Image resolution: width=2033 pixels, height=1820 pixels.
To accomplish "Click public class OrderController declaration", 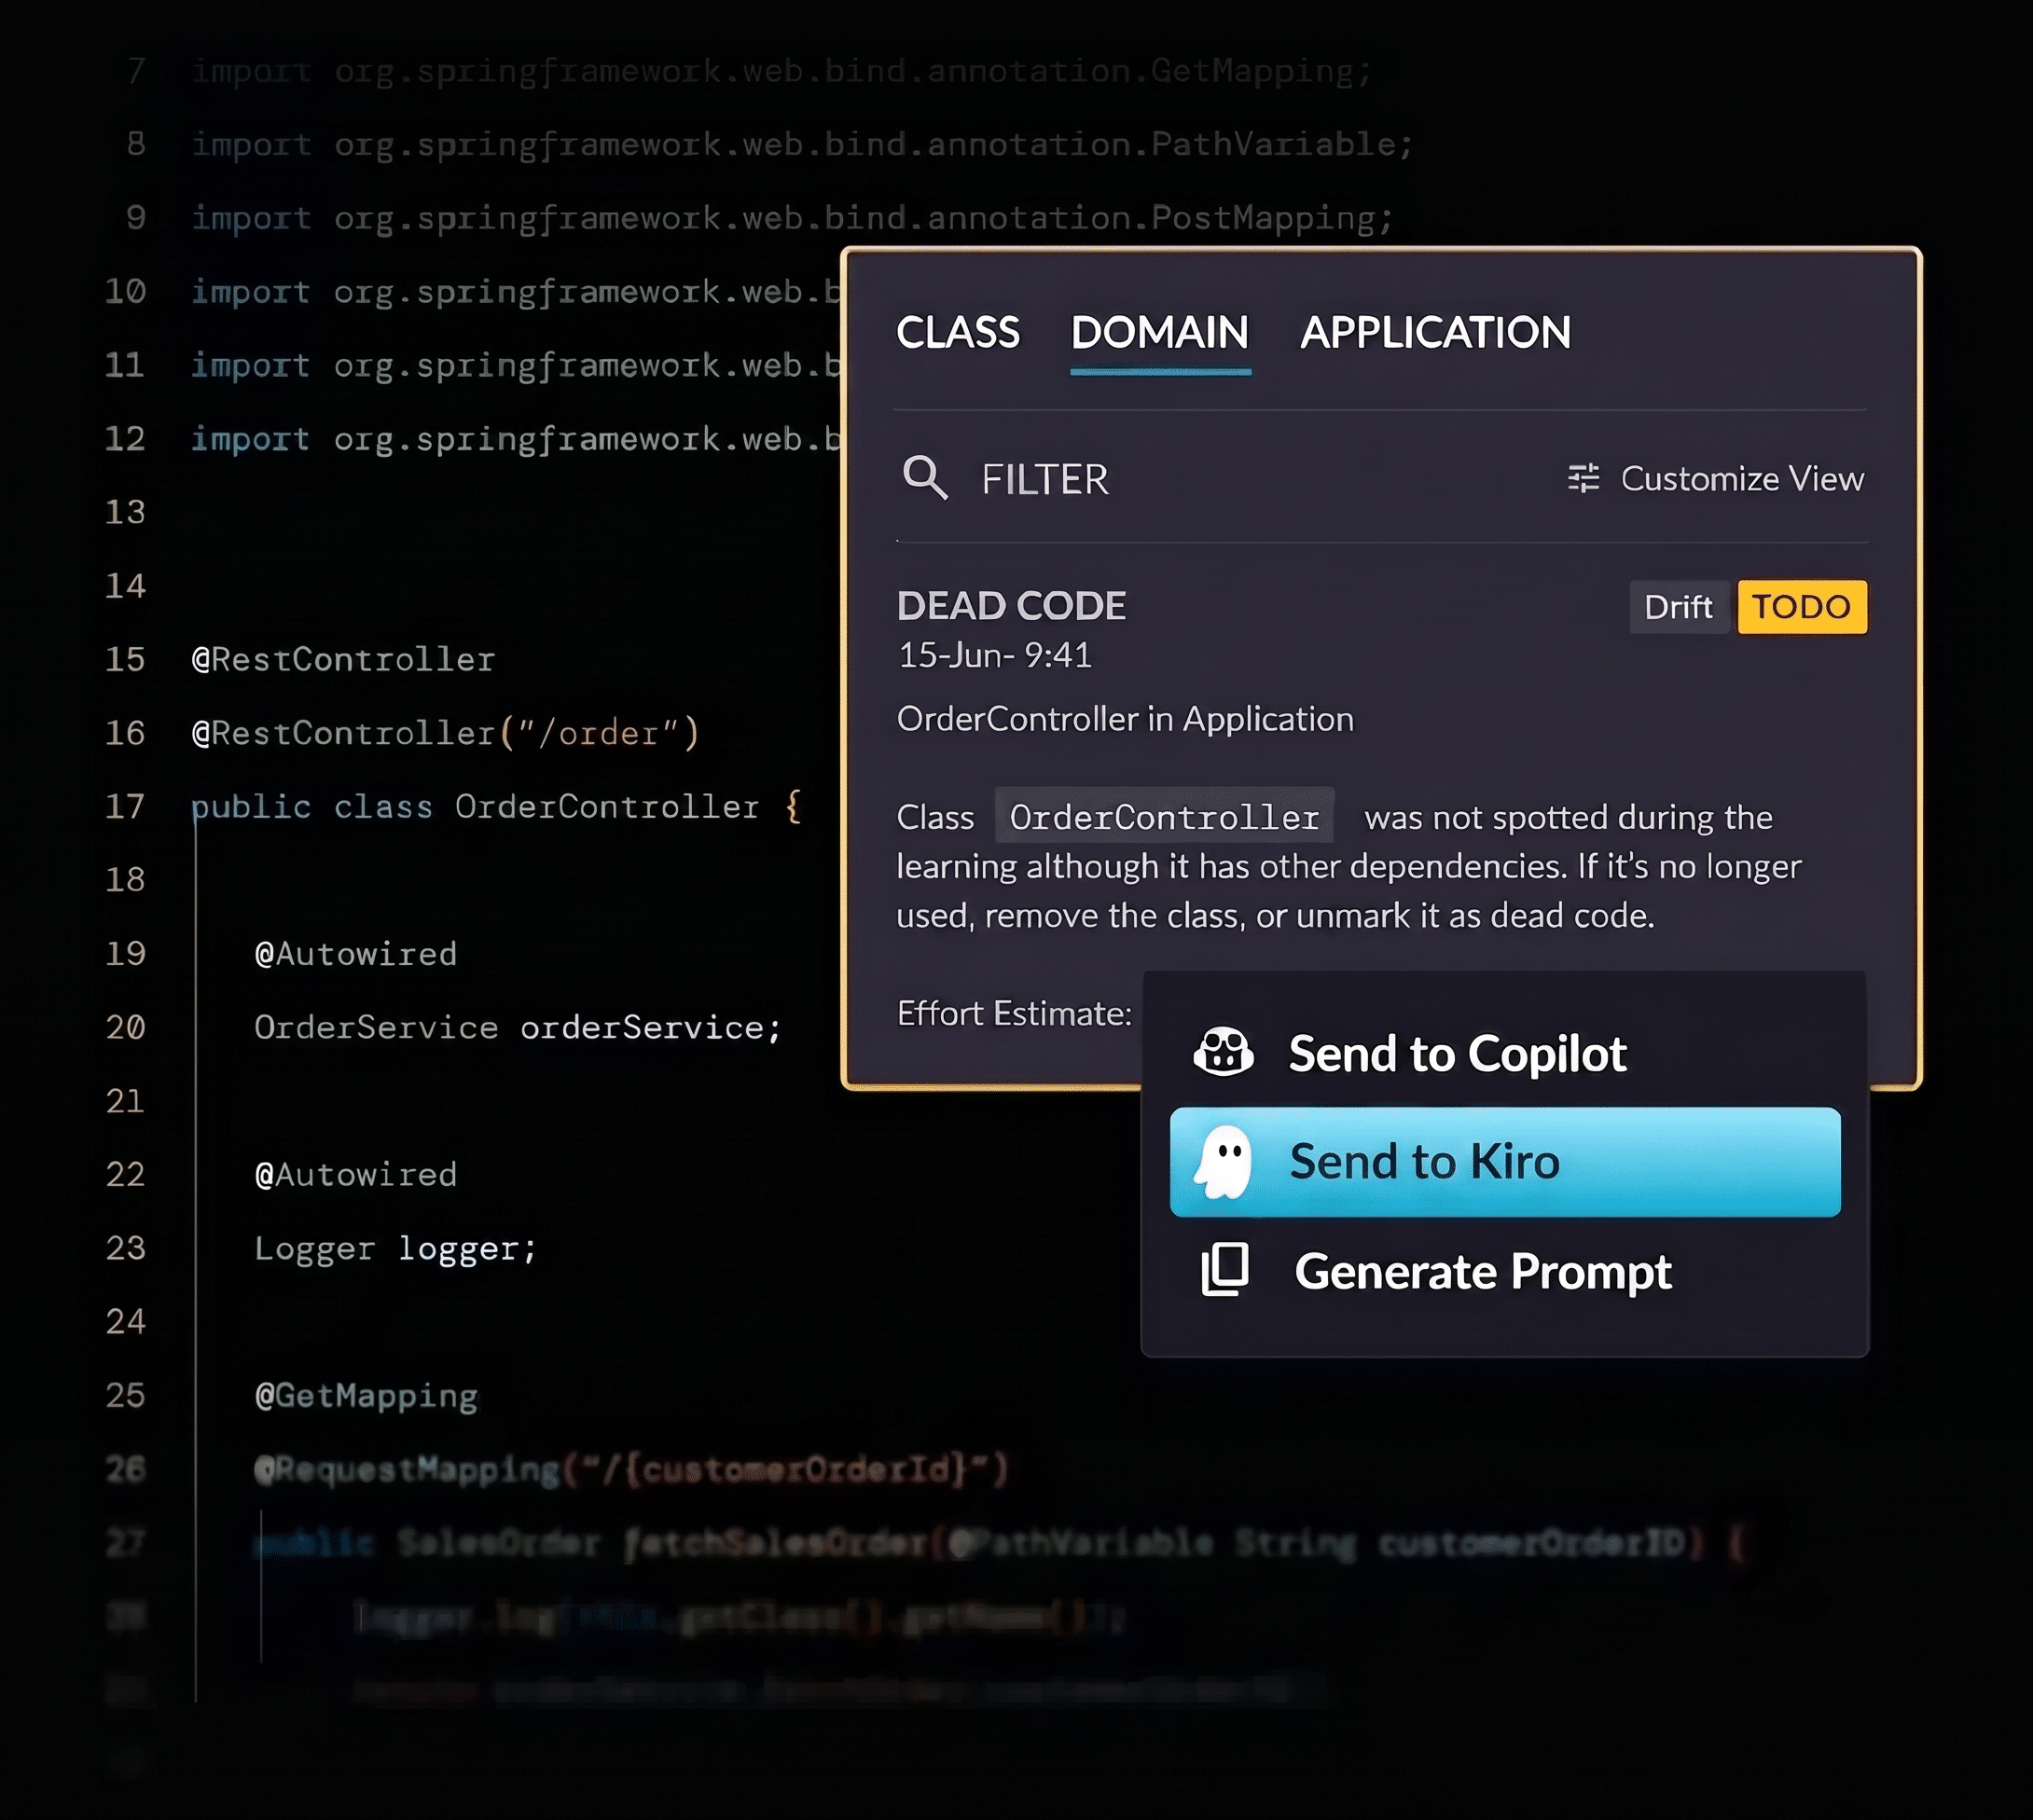I will point(496,806).
